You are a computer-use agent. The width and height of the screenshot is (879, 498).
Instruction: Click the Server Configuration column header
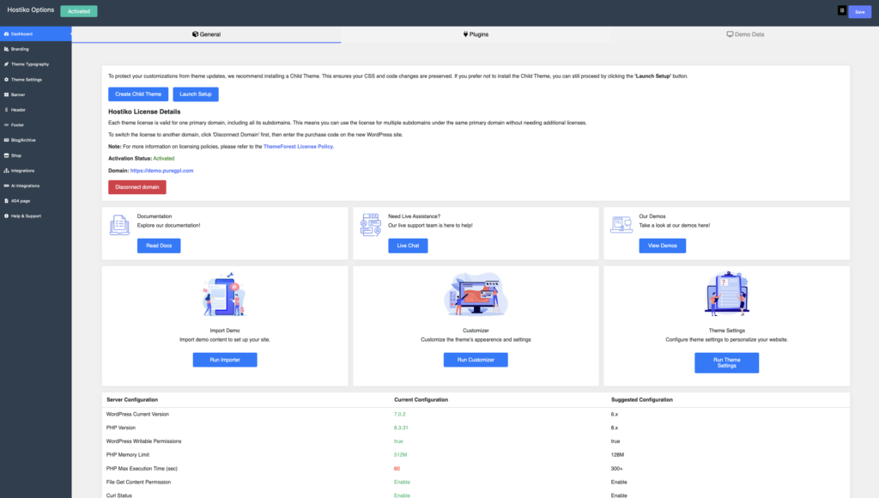point(132,400)
